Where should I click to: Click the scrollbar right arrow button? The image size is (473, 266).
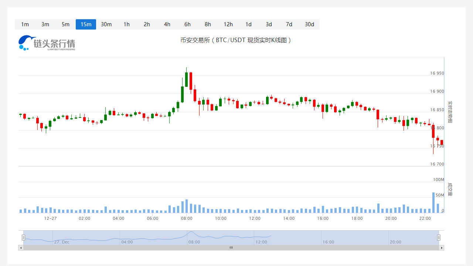click(x=441, y=248)
